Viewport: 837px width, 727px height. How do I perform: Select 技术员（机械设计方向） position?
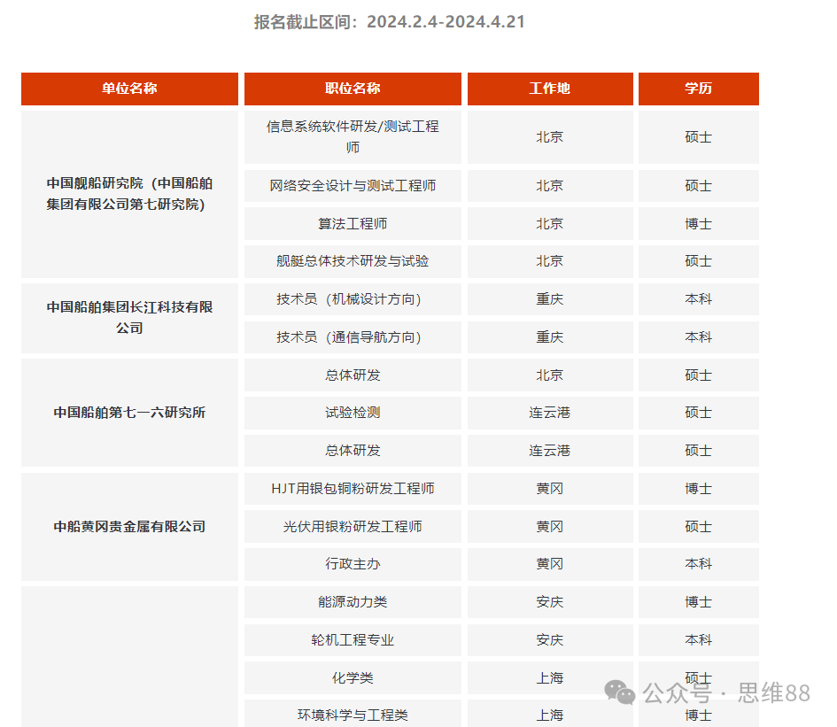point(353,299)
